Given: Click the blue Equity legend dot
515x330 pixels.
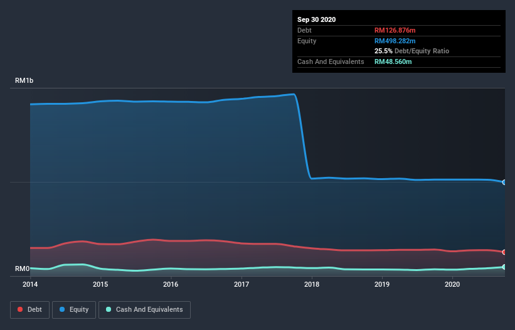Looking at the screenshot, I should [62, 309].
